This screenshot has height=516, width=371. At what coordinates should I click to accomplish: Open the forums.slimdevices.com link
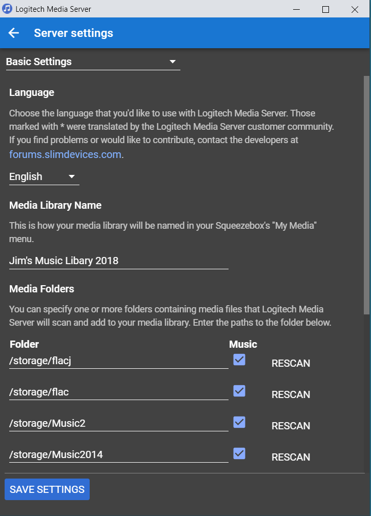tap(66, 154)
